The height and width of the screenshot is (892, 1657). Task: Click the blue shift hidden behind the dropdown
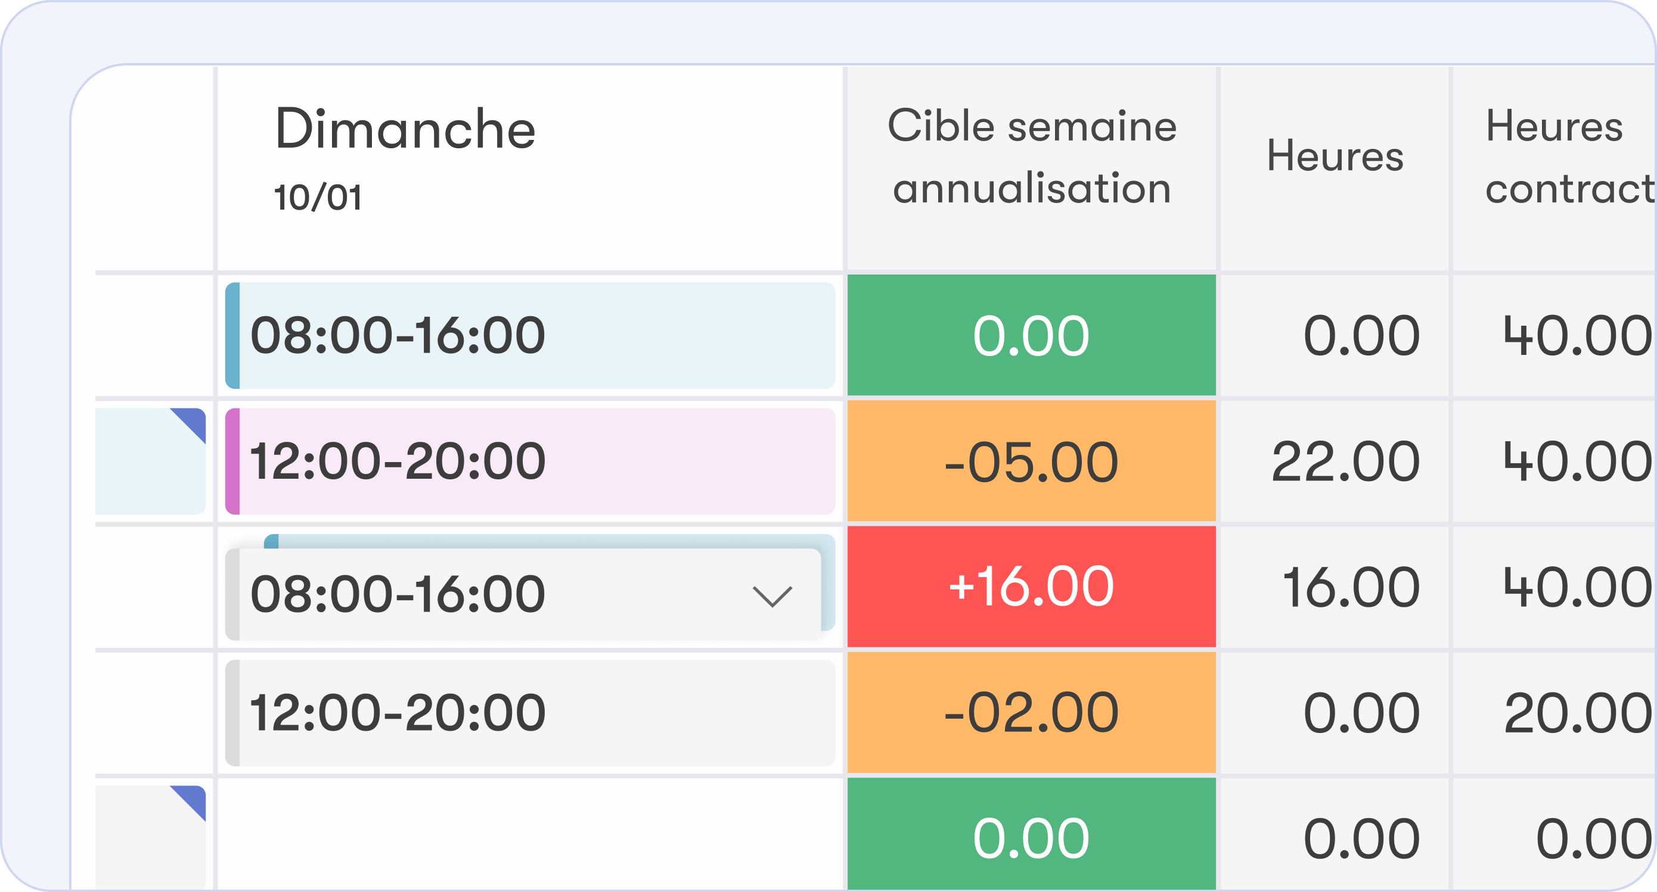[551, 541]
